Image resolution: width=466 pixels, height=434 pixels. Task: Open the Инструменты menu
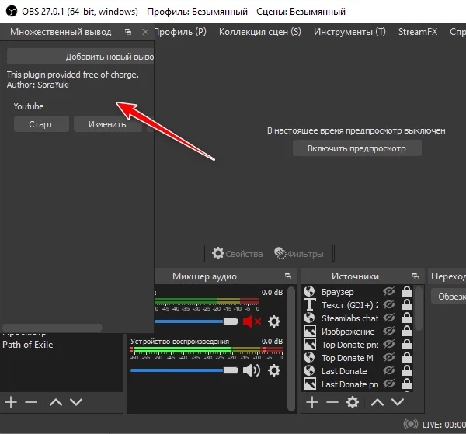(x=349, y=32)
